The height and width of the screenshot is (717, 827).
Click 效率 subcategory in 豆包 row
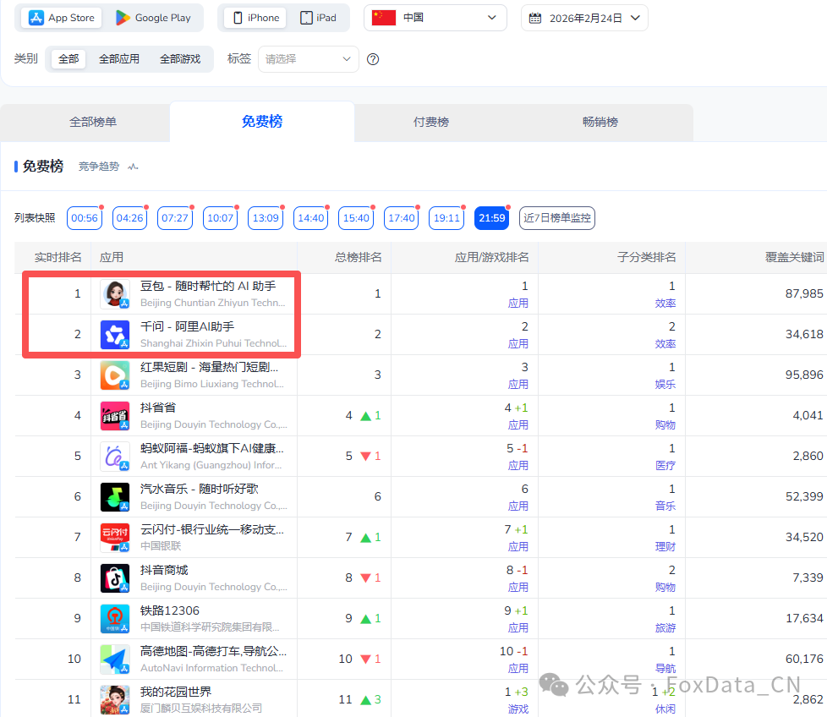click(x=665, y=304)
